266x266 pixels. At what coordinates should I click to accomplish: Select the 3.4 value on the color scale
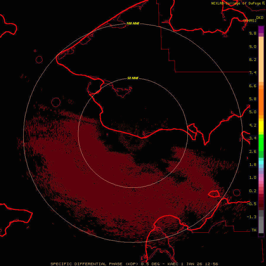click(x=253, y=138)
